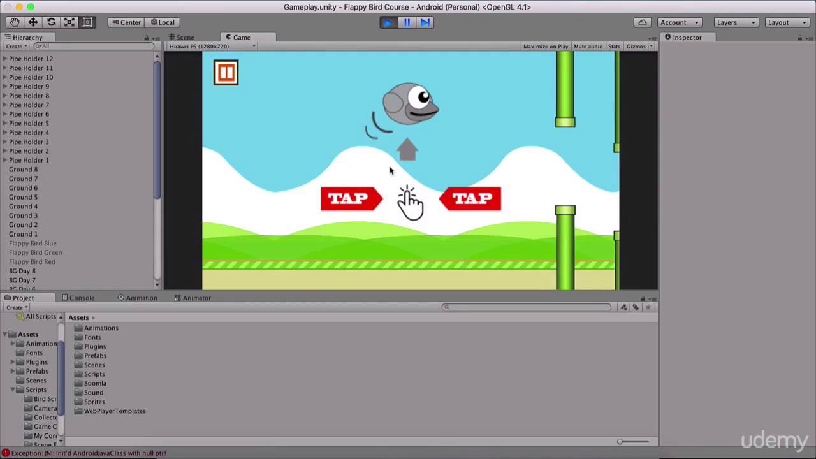The height and width of the screenshot is (459, 816).
Task: Expand Prefabs folder in tree
Action: [13, 371]
